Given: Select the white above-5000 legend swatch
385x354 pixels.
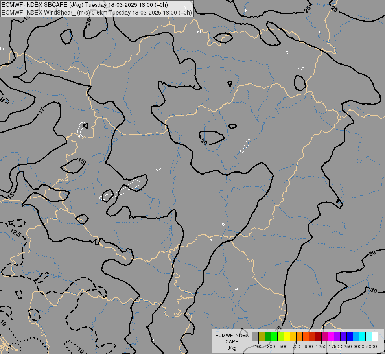Looking at the screenshot, I should click(375, 337).
